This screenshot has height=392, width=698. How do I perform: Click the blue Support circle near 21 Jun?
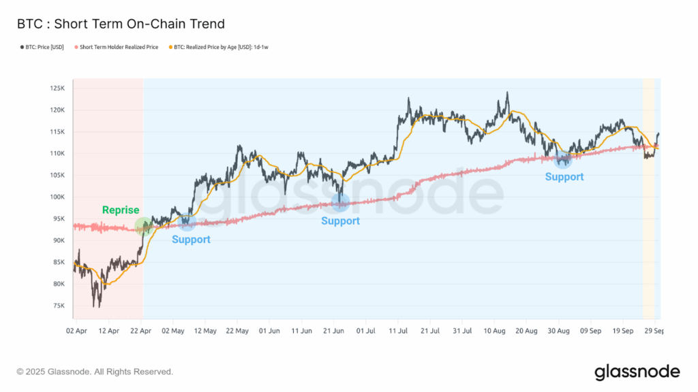pyautogui.click(x=340, y=201)
